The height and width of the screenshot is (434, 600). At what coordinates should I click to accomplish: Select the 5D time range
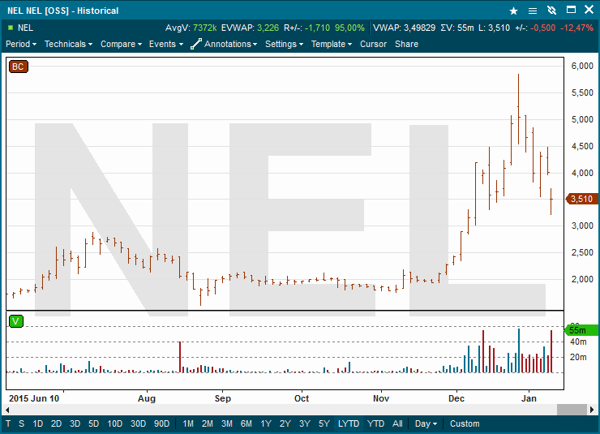click(x=94, y=423)
